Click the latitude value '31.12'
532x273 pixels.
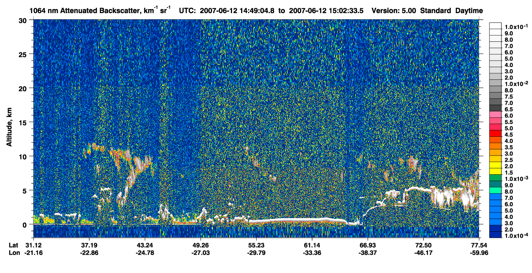pos(34,246)
